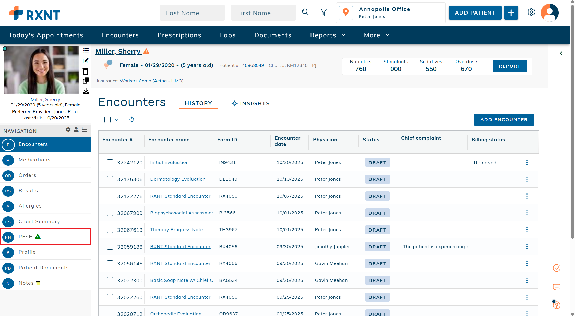Click the refresh encounters icon
This screenshot has height=316, width=575.
coord(131,119)
